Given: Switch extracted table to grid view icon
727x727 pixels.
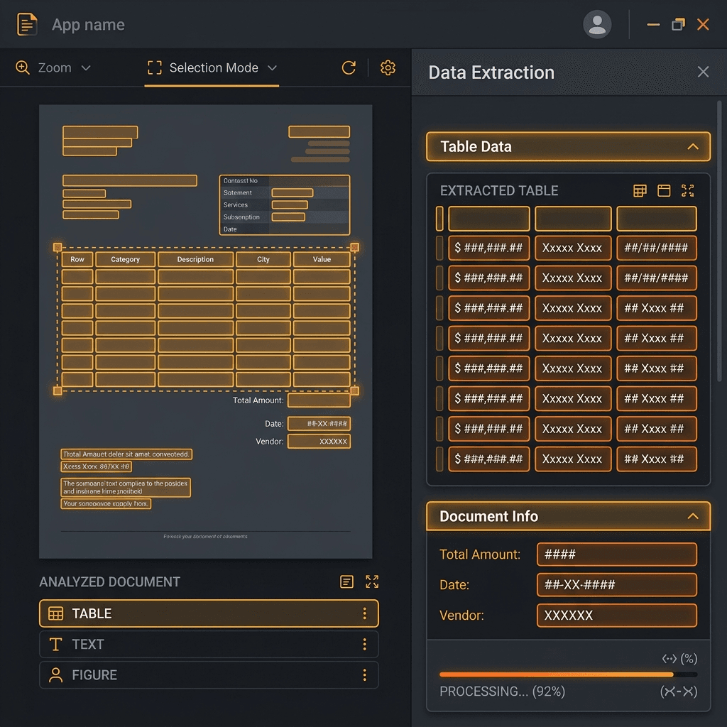Looking at the screenshot, I should [640, 190].
